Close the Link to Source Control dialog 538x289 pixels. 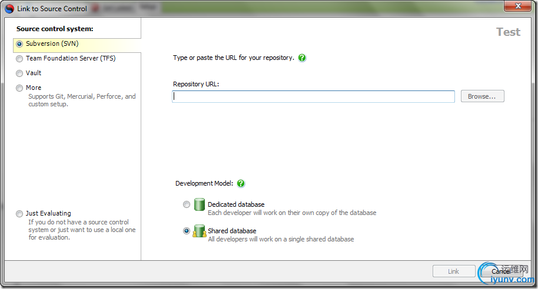518,6
